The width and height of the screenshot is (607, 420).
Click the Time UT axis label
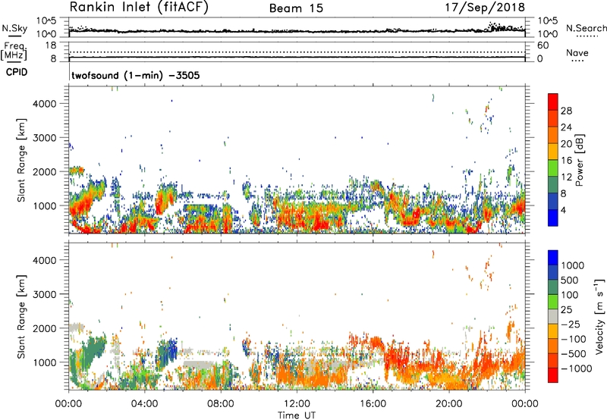coord(297,415)
